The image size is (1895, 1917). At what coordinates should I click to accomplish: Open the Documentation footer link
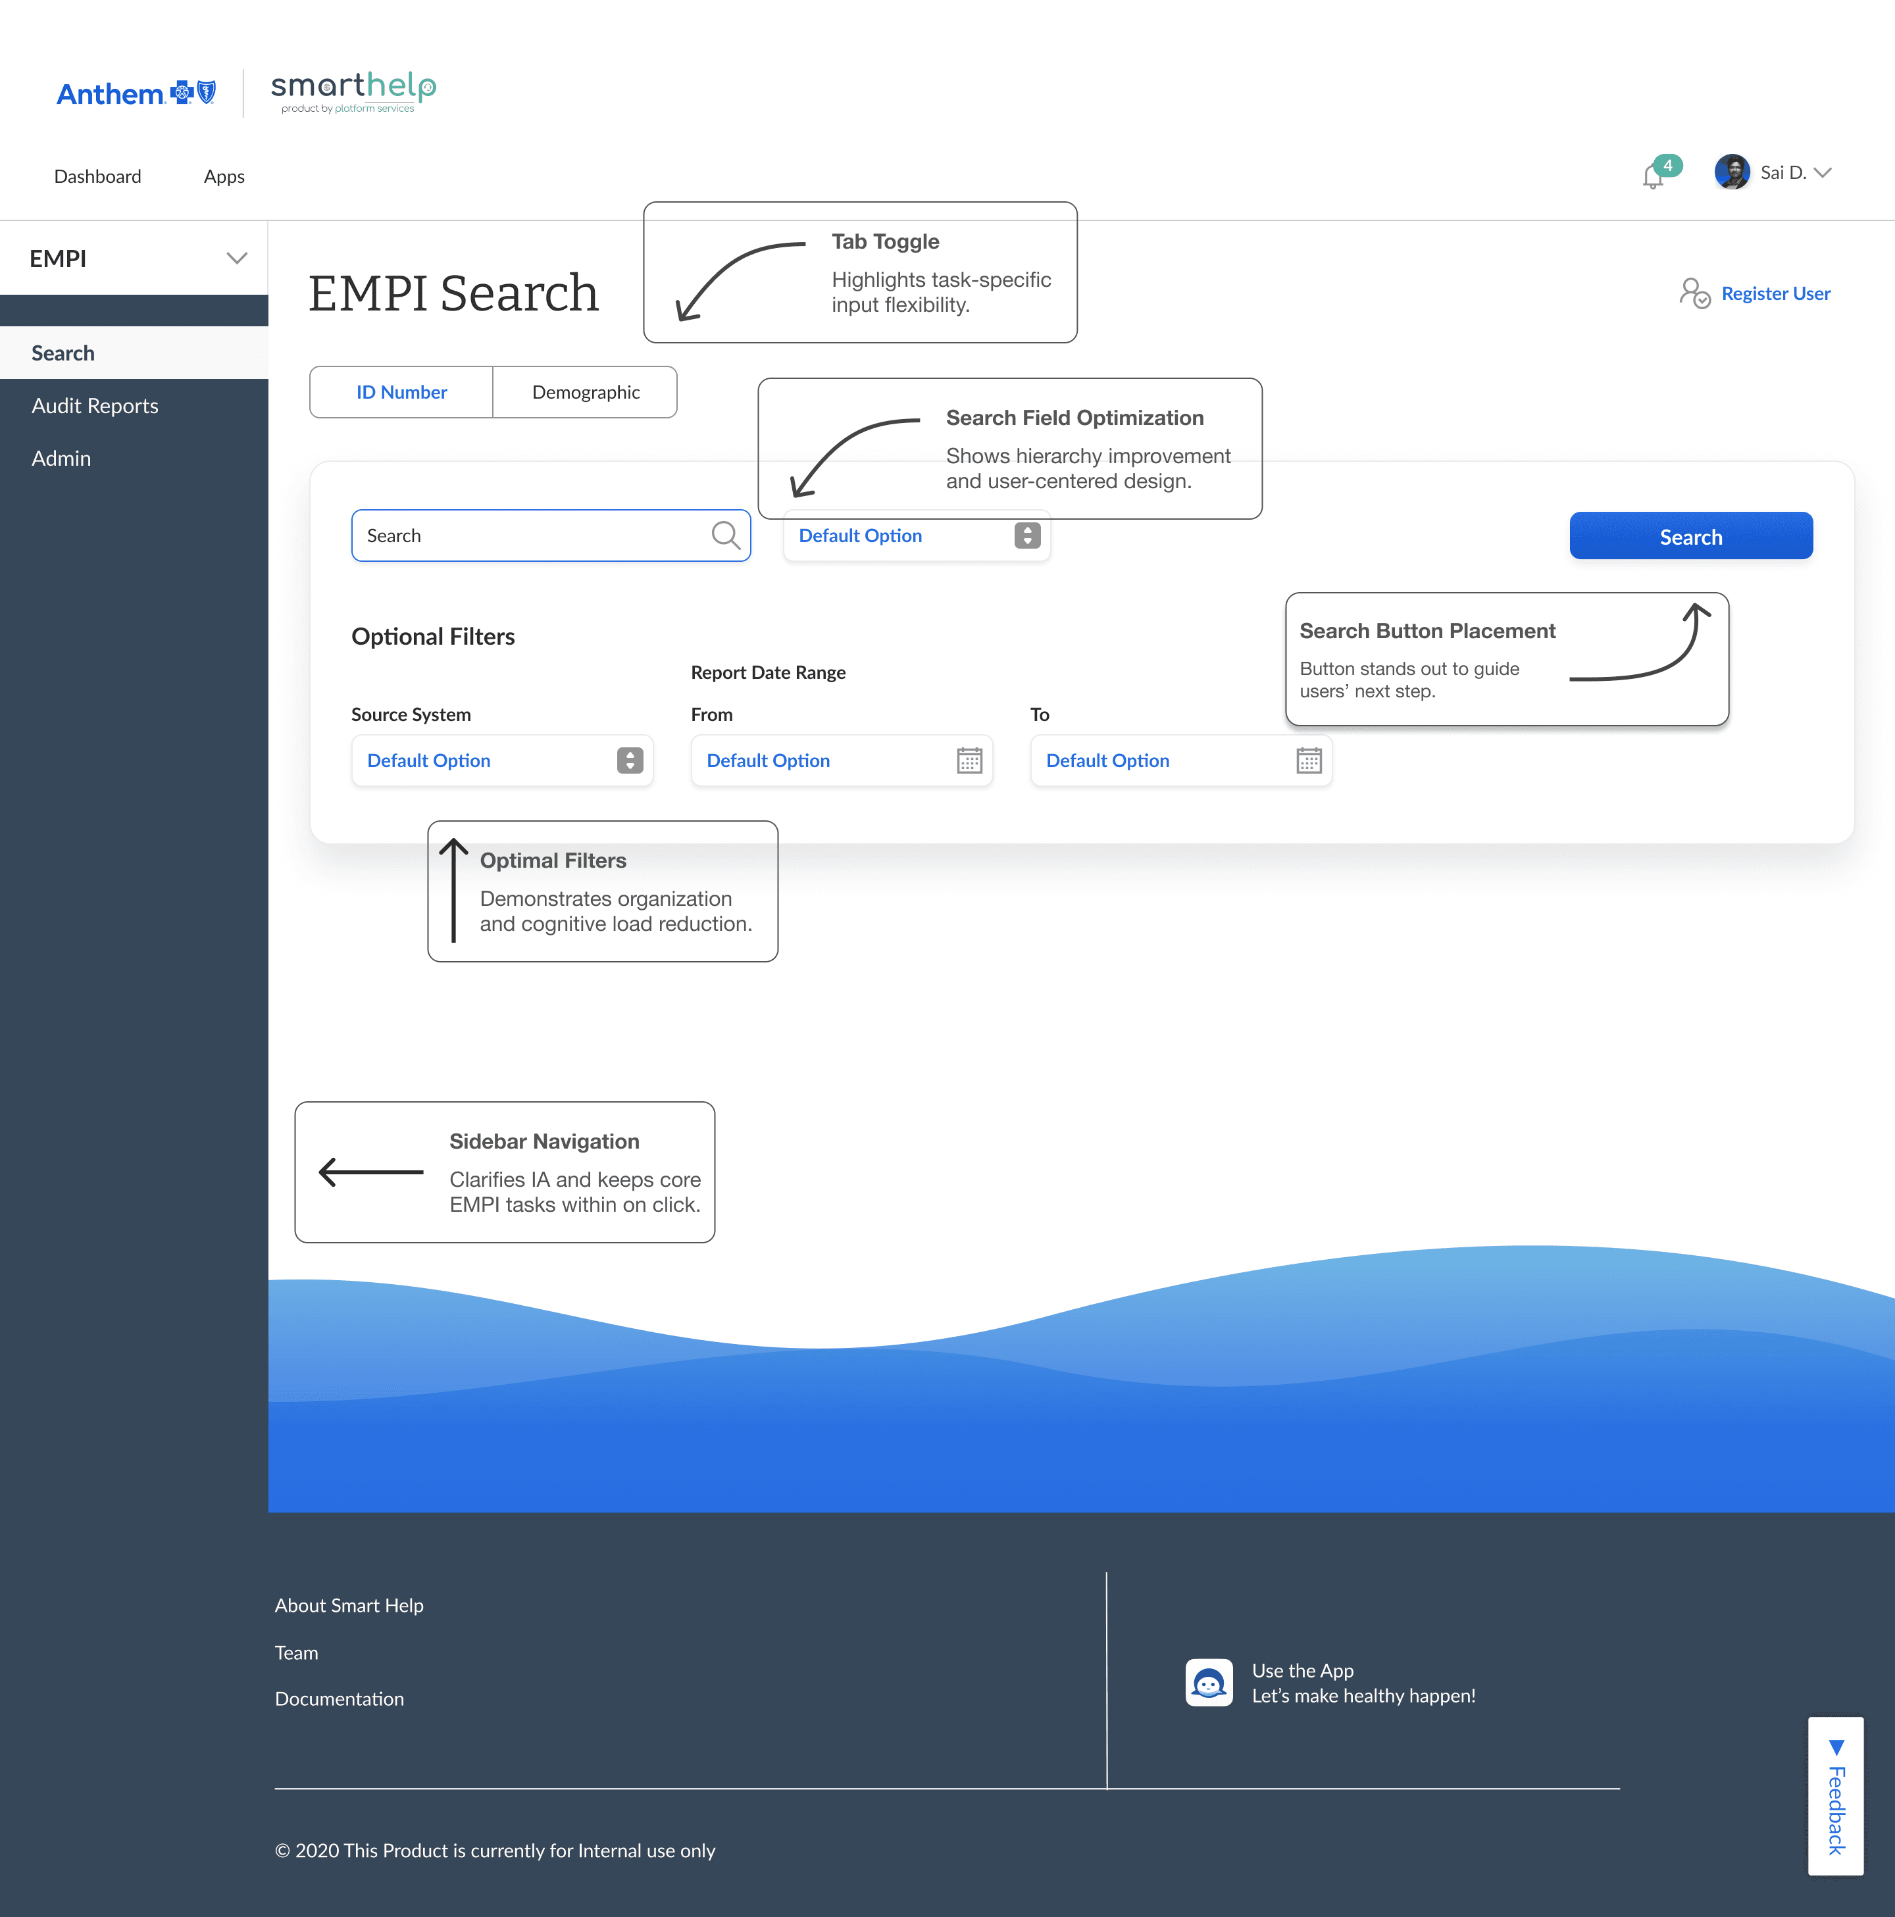(338, 1699)
